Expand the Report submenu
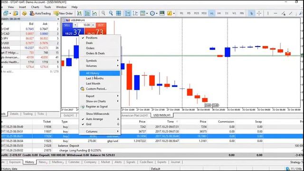 coord(100,96)
